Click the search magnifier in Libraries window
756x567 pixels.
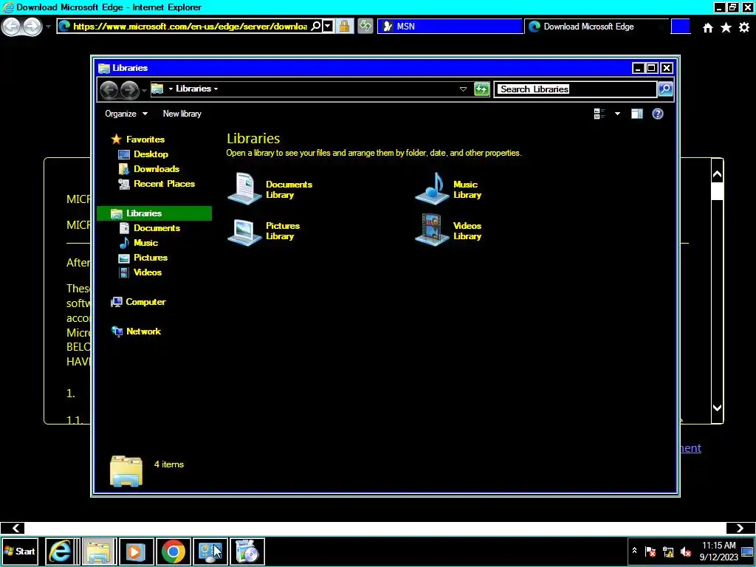pyautogui.click(x=665, y=89)
